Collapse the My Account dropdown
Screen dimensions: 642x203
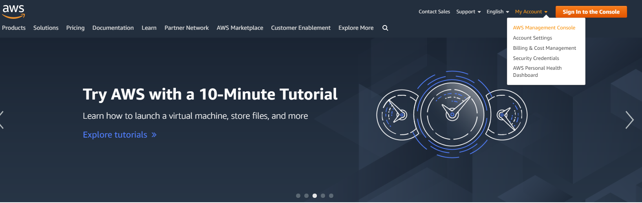click(x=531, y=12)
